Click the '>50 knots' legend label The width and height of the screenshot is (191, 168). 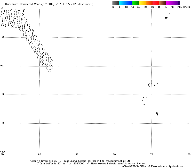click(x=184, y=7)
